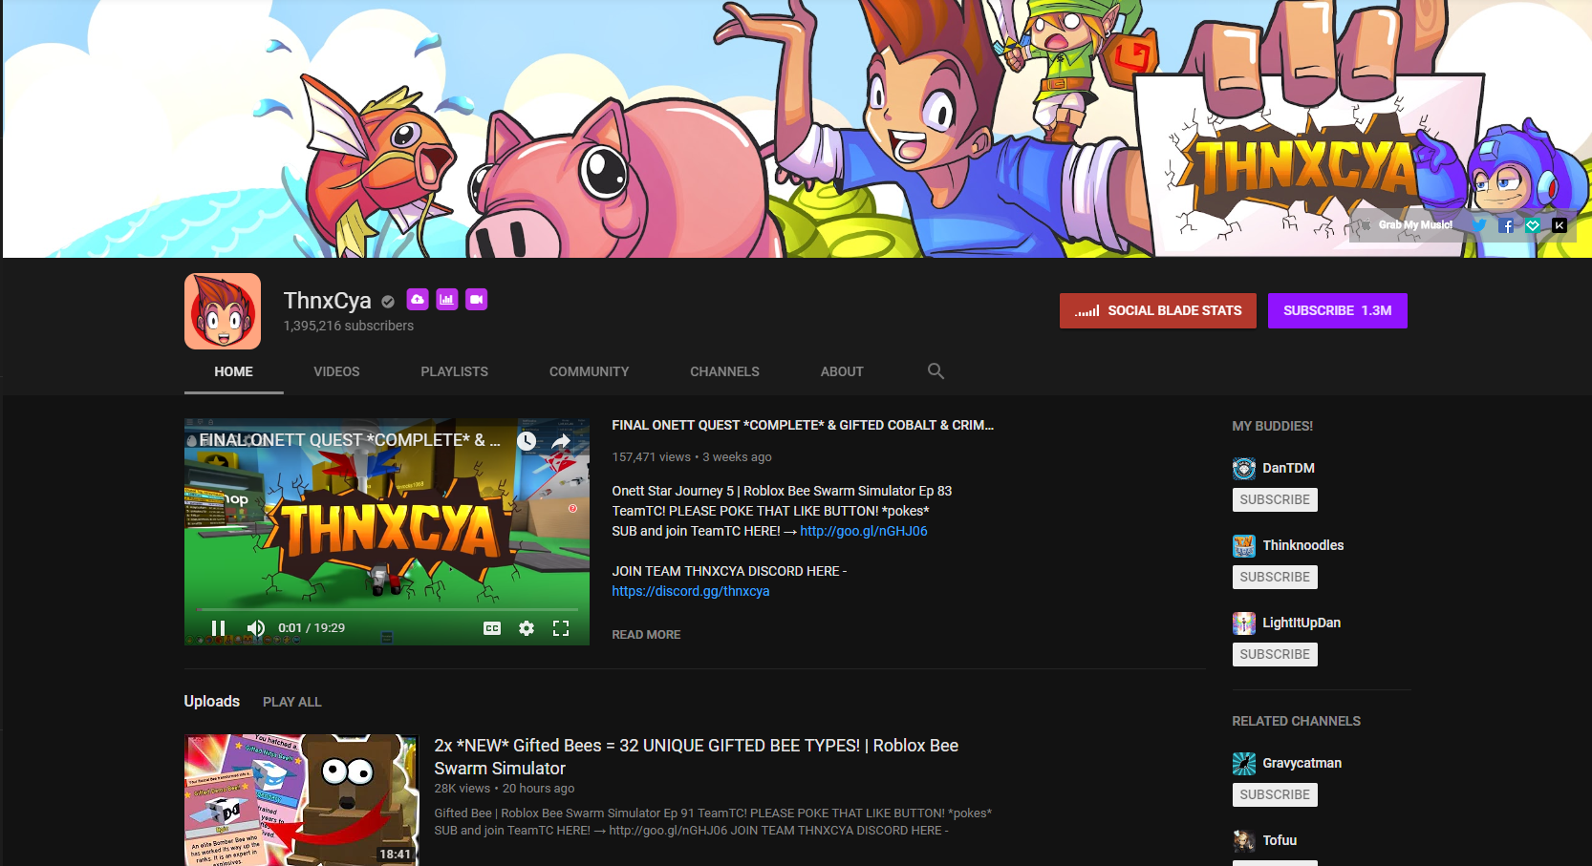Open the Facebook link in the channel banner
Screen dimensions: 1592x866
[x=1506, y=225]
